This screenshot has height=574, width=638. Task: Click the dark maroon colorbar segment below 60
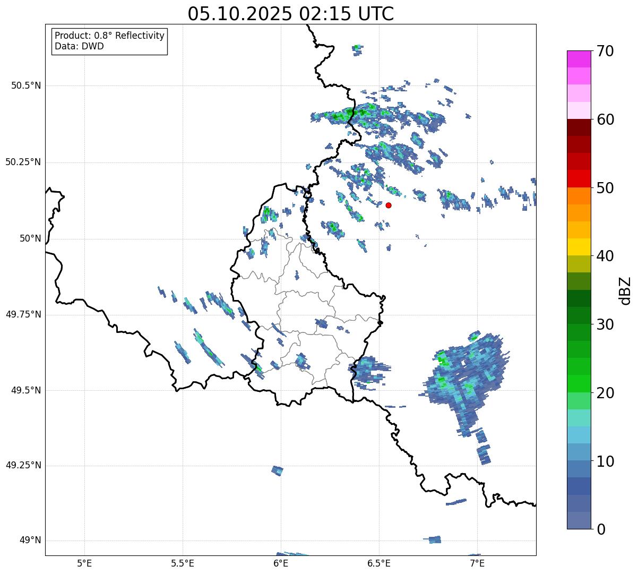pyautogui.click(x=579, y=127)
